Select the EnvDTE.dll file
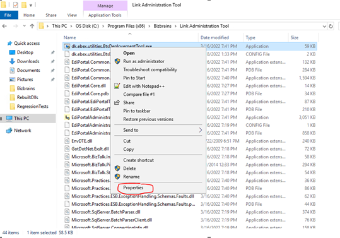340x238 pixels. (x=82, y=141)
